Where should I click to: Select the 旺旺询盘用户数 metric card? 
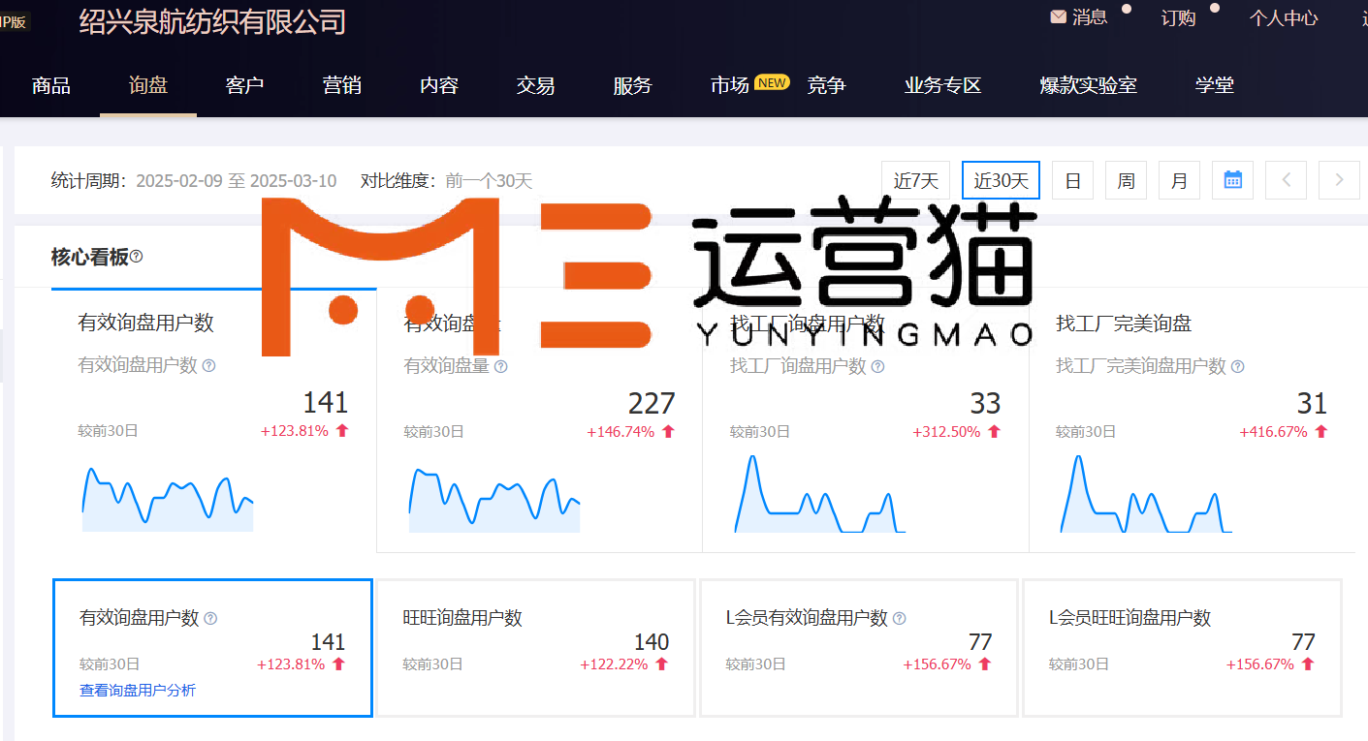[x=534, y=647]
